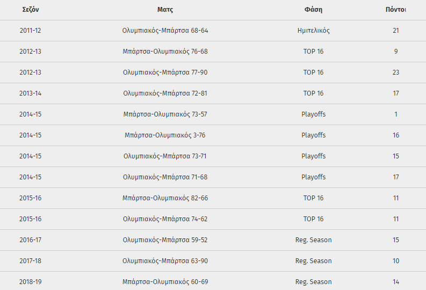Click the Σεζόν column header
Viewport: 426px width, 290px height.
tap(31, 10)
